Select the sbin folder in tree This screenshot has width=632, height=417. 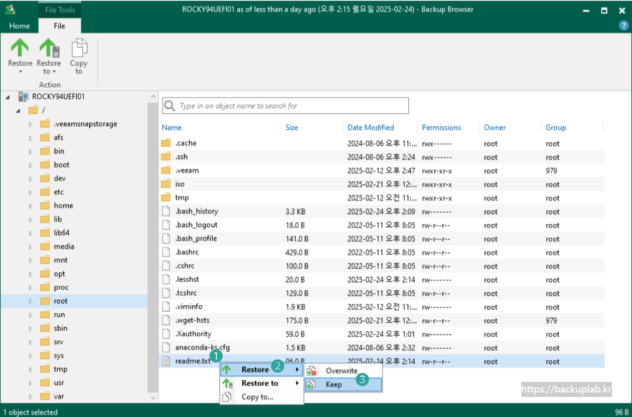click(60, 328)
